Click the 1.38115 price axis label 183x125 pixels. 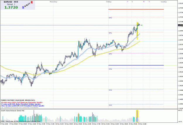click(x=181, y=3)
